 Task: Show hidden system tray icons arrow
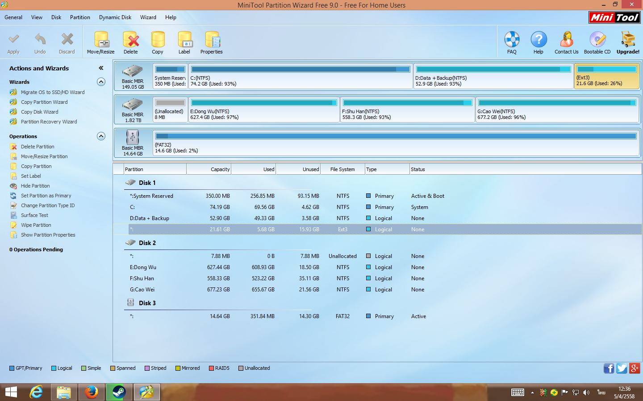click(x=532, y=393)
